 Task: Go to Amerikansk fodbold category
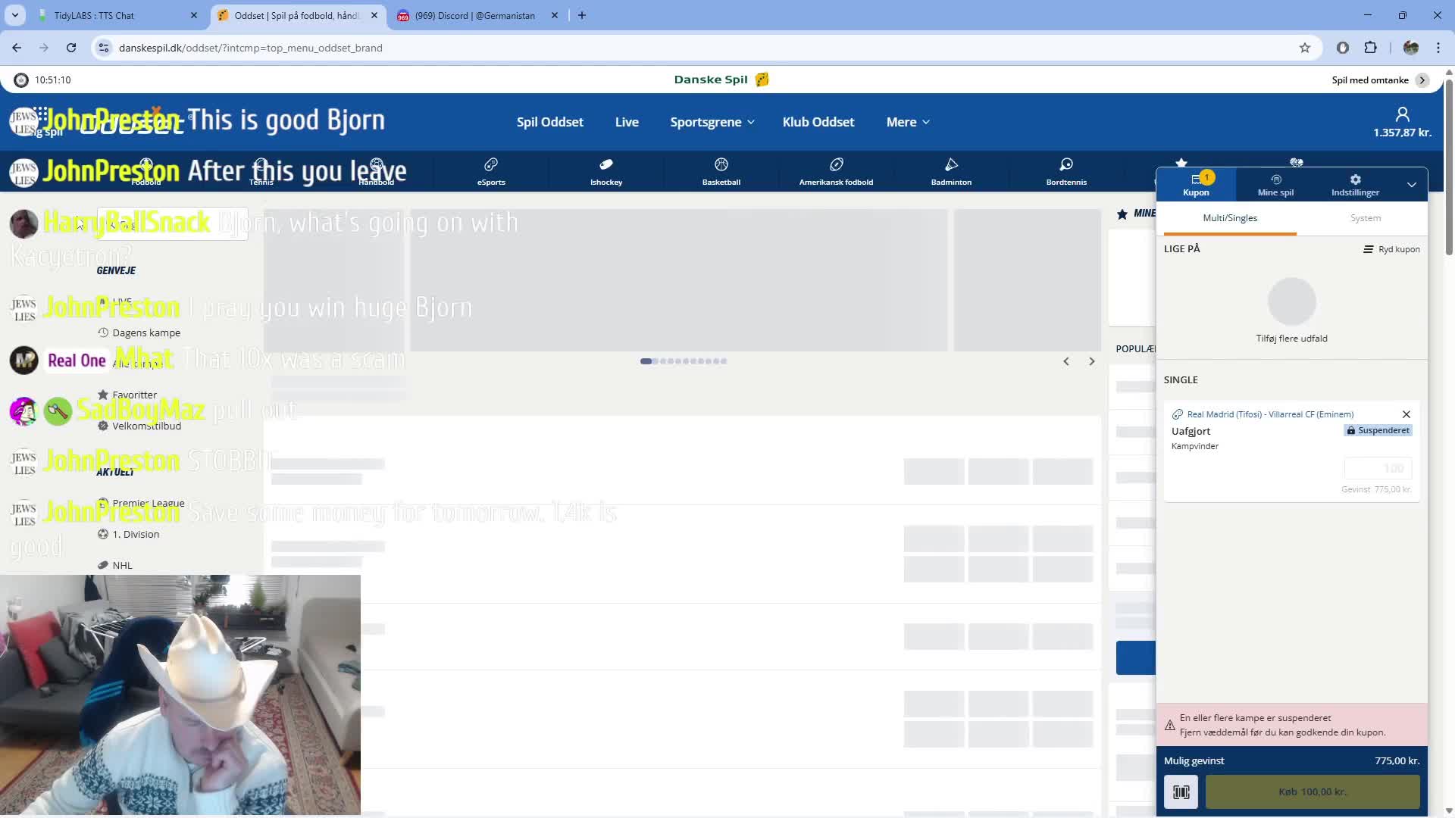[836, 171]
